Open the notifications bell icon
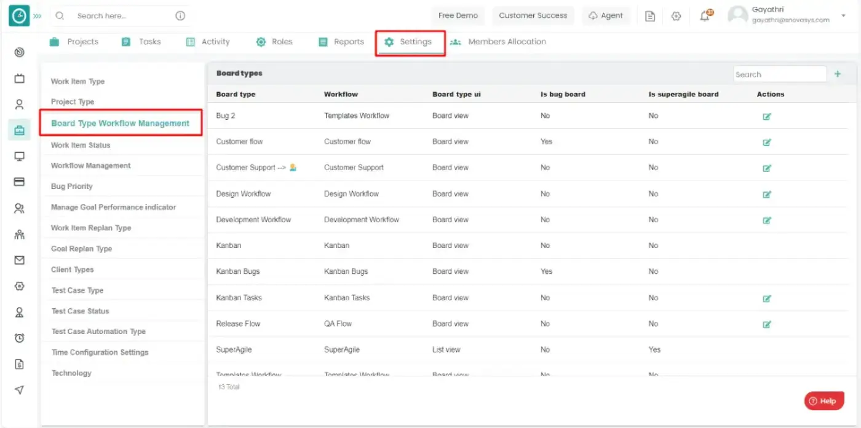This screenshot has width=861, height=428. (x=705, y=16)
